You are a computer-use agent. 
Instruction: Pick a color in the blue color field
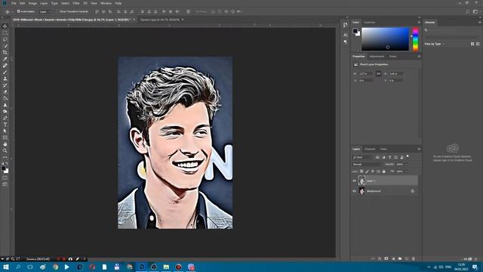coord(385,39)
